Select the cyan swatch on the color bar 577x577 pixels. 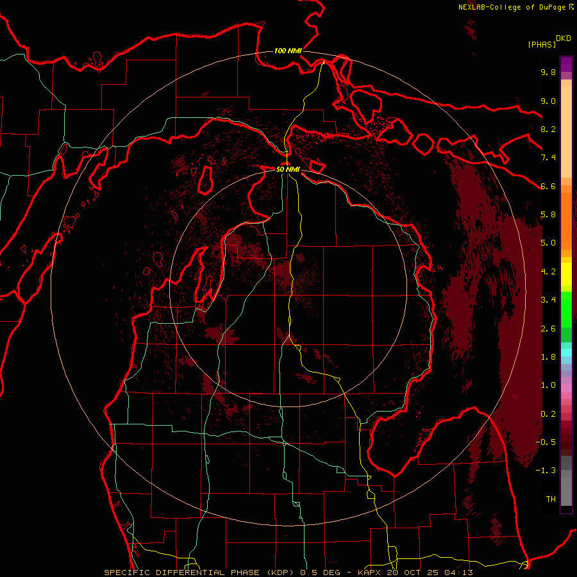click(566, 353)
